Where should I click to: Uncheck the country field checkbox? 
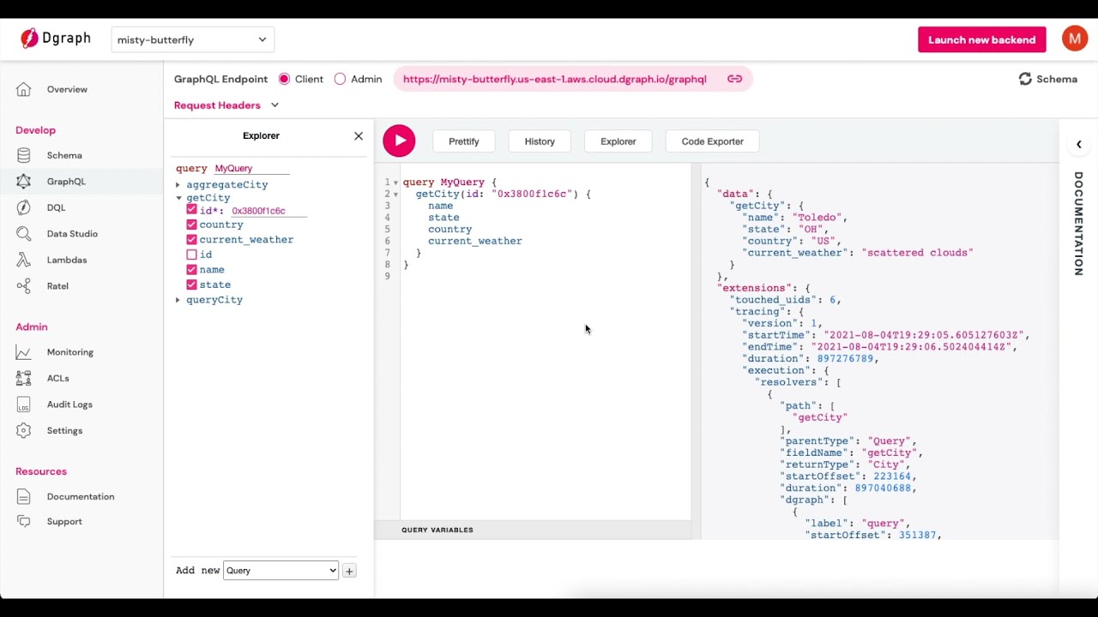pyautogui.click(x=191, y=225)
